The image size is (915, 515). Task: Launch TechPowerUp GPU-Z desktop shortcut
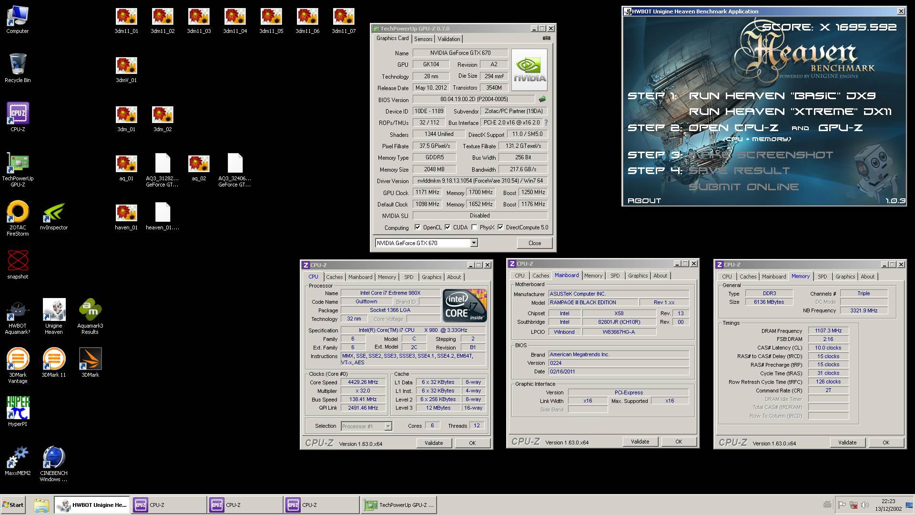pos(18,169)
